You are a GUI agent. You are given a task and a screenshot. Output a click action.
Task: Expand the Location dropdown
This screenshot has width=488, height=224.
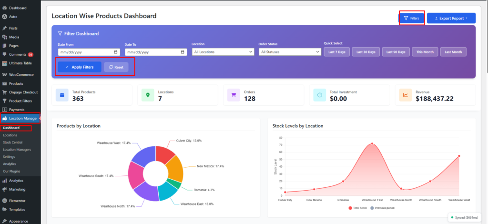click(223, 52)
